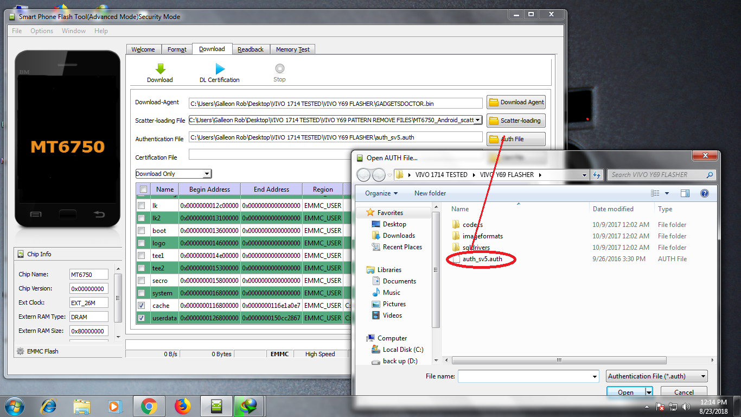Select Downloads in navigation pane
Image resolution: width=741 pixels, height=417 pixels.
[x=399, y=236]
